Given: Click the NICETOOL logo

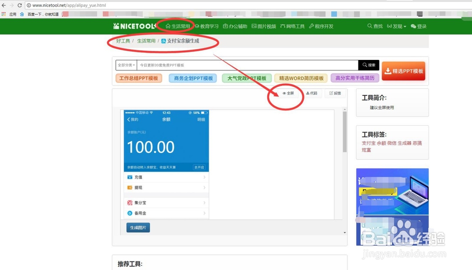Looking at the screenshot, I should point(134,26).
